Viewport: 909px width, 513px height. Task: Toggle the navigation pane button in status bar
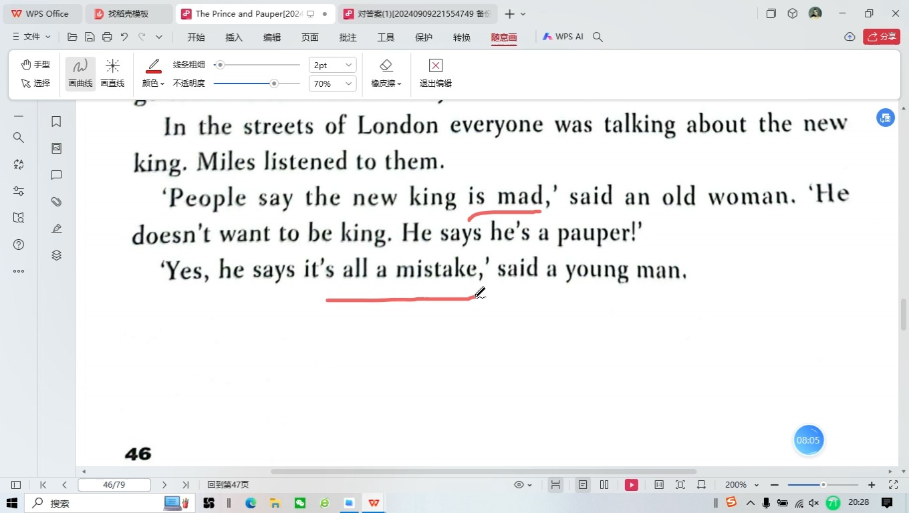click(x=16, y=485)
